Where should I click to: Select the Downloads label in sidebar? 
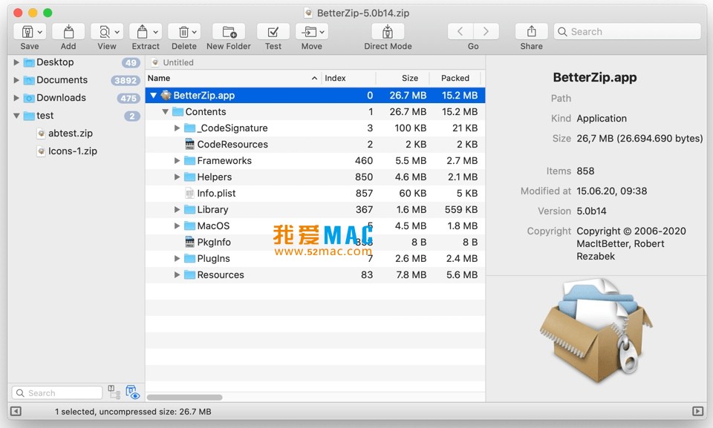(62, 98)
